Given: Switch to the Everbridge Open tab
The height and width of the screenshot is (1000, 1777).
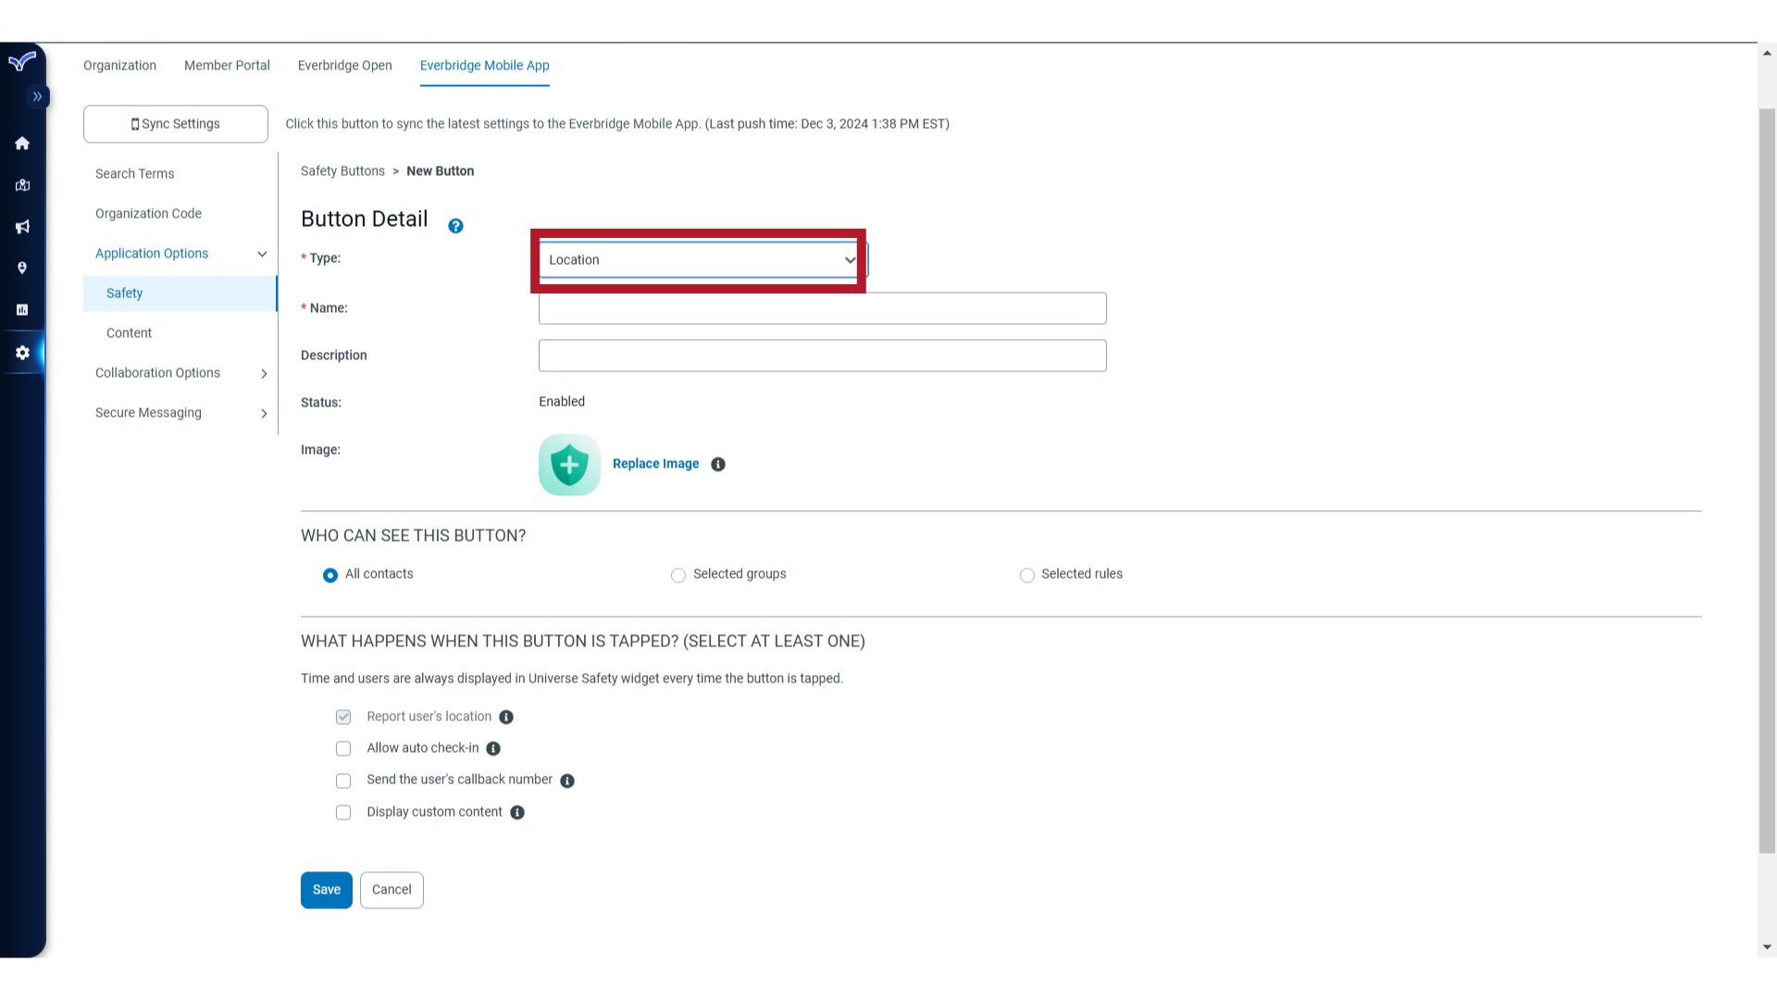Looking at the screenshot, I should [x=344, y=65].
